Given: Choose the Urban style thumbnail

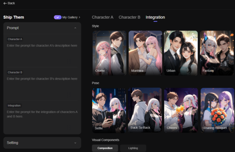Looking at the screenshot, I should pos(181,53).
